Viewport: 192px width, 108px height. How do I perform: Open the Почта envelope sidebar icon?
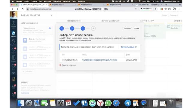coord(13,67)
